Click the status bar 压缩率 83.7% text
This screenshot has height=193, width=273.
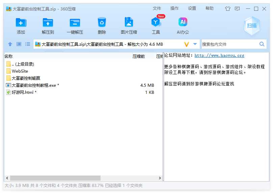point(90,186)
